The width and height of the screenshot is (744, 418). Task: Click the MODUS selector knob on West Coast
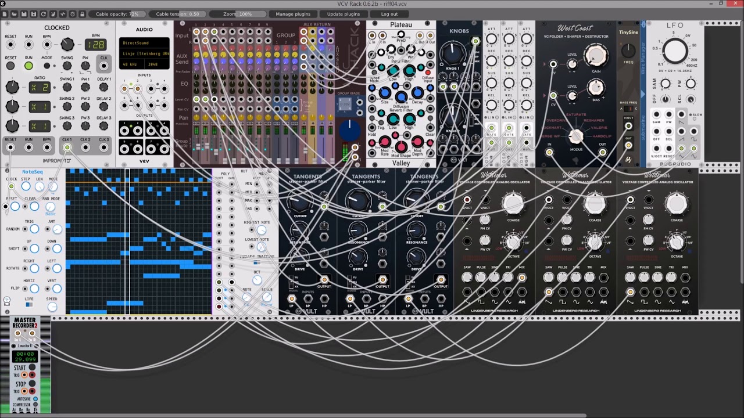tap(575, 136)
